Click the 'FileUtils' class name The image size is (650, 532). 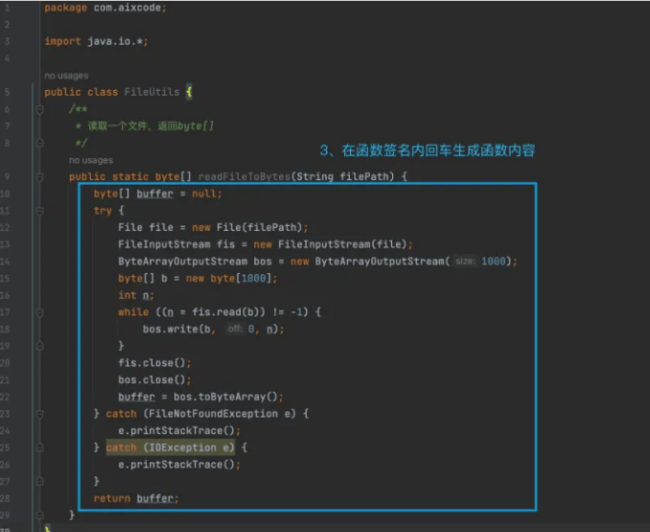click(151, 92)
